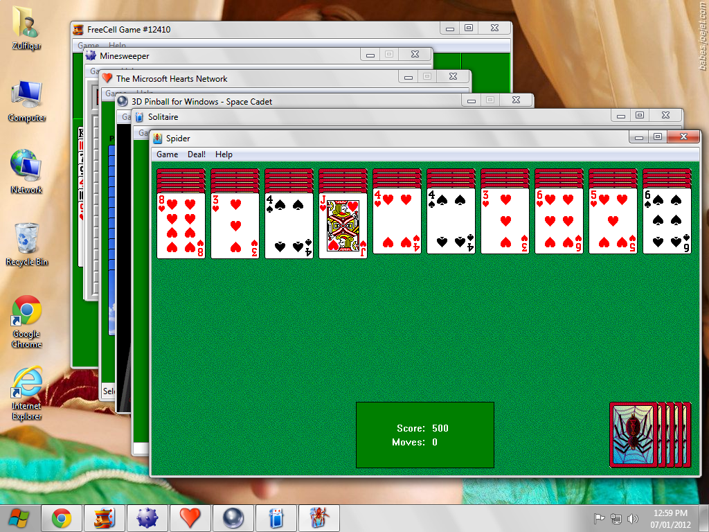Screen dimensions: 709x532
Task: Maximize the Solitaire window
Action: pyautogui.click(x=640, y=116)
